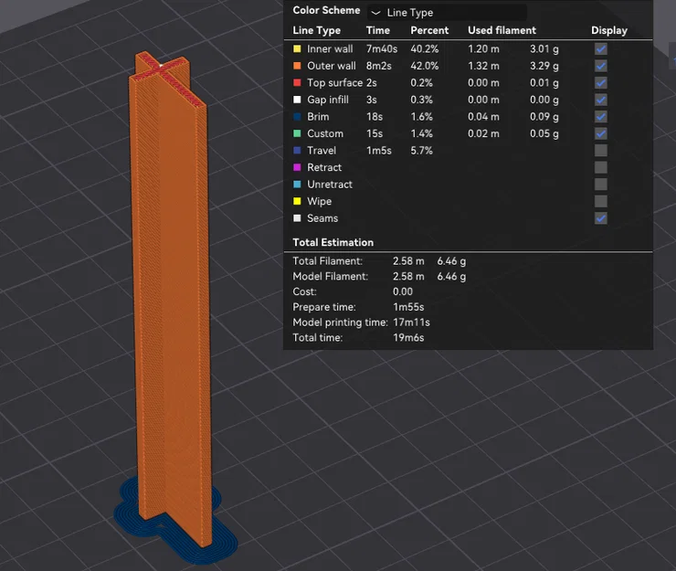
Task: Hide the Brim lines via checkbox
Action: tap(600, 116)
